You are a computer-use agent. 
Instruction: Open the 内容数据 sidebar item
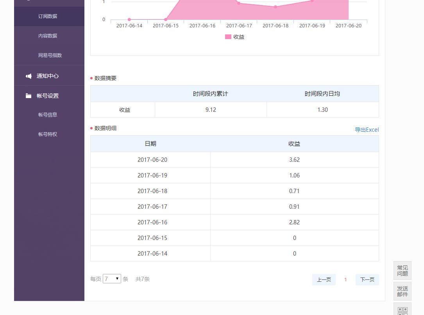pos(47,36)
